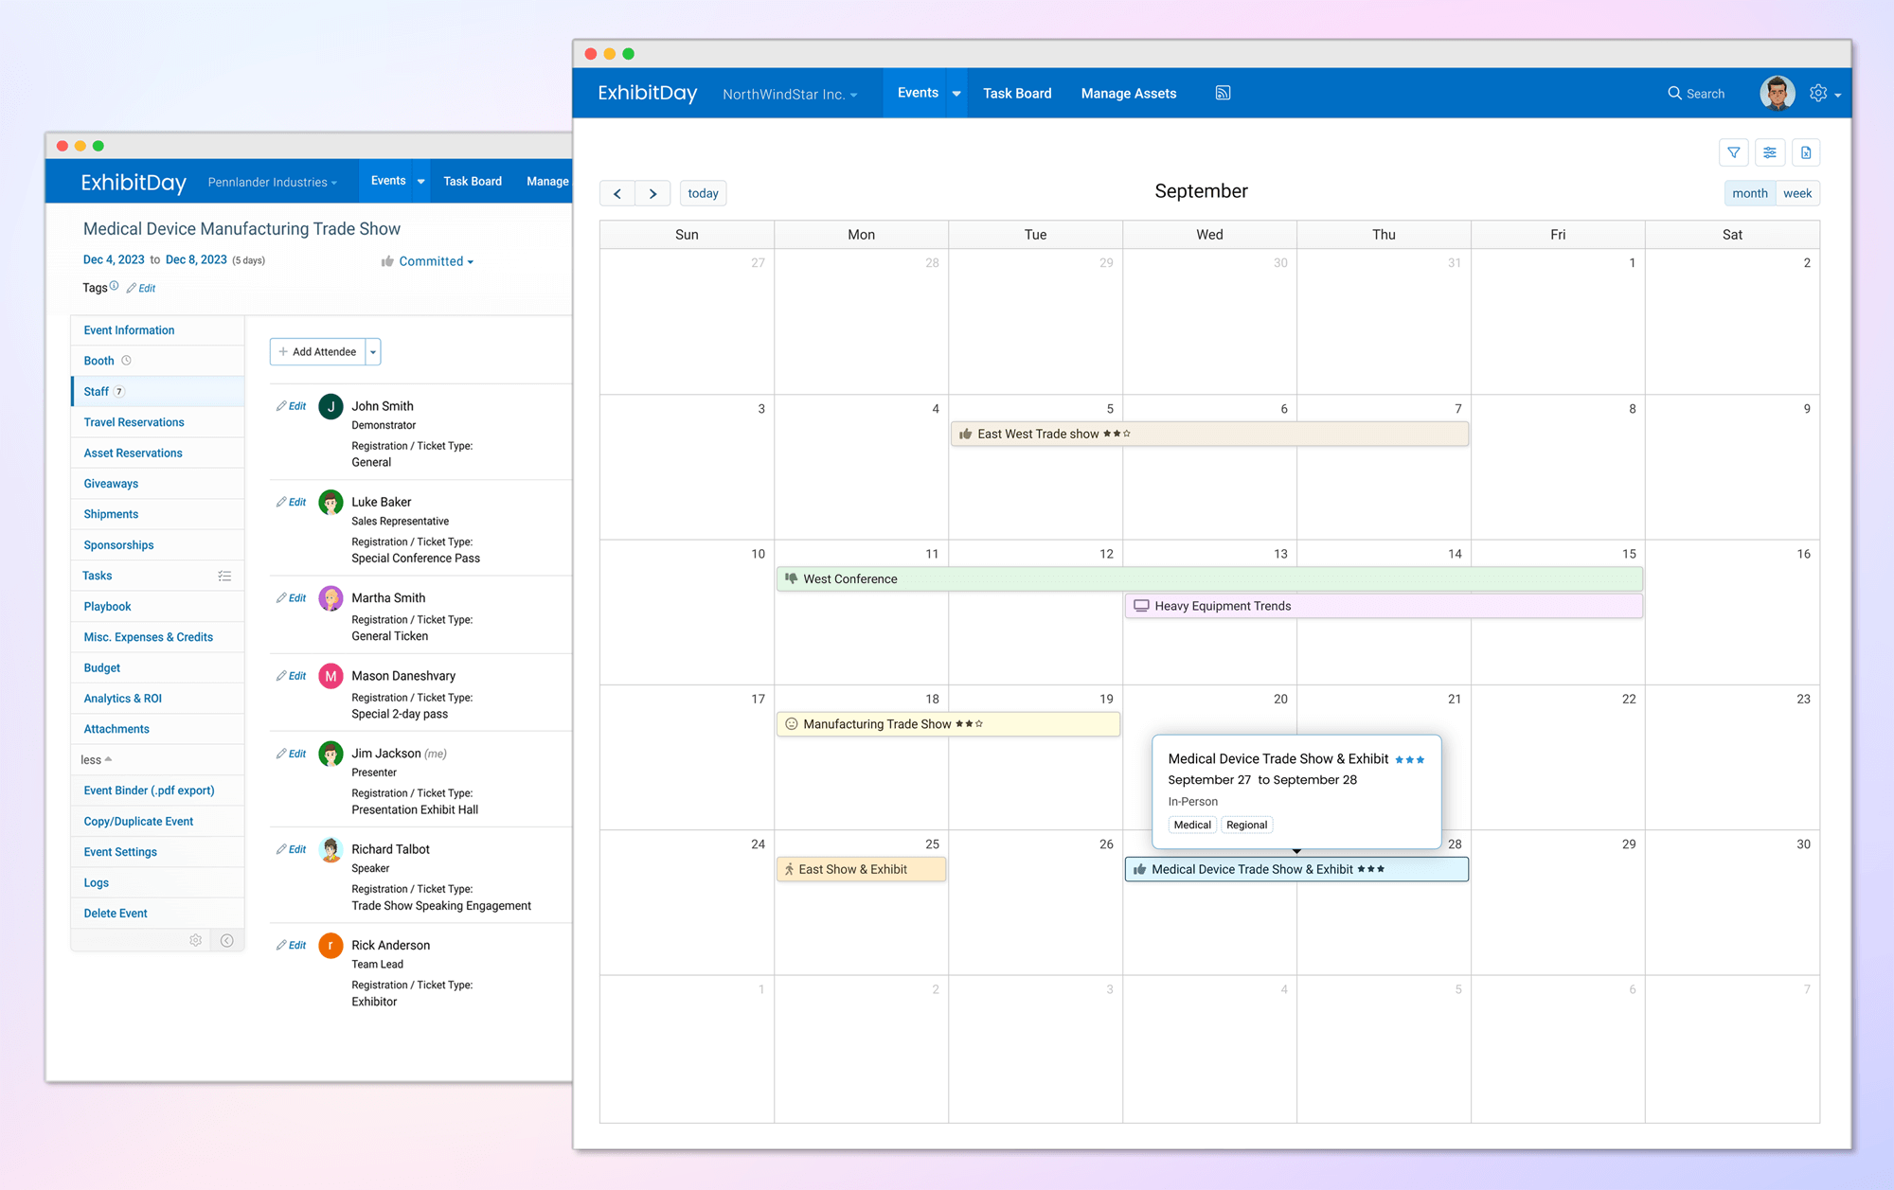The height and width of the screenshot is (1190, 1894).
Task: Click Edit for Rick Anderson
Action: point(292,945)
